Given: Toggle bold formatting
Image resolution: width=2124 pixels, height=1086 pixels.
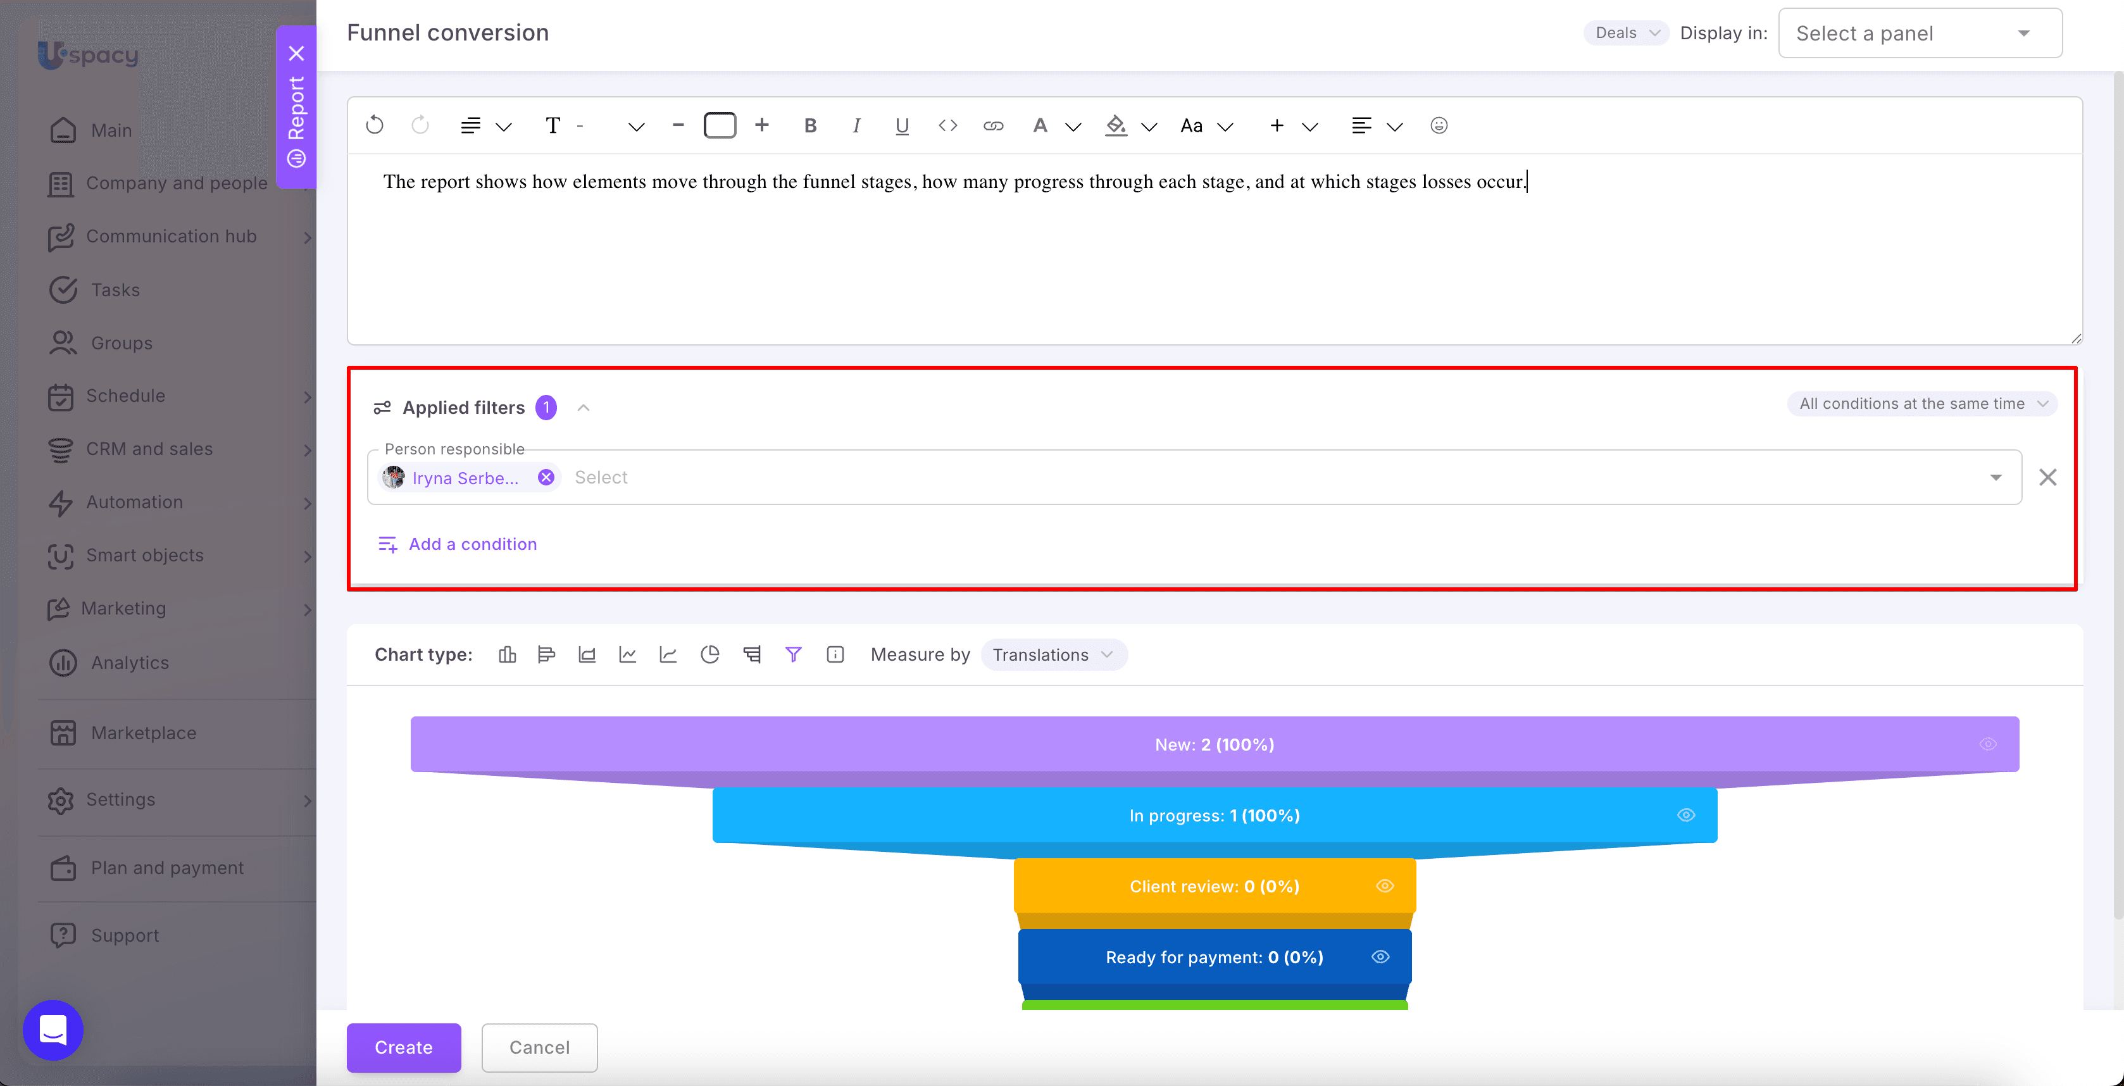Looking at the screenshot, I should click(x=809, y=125).
